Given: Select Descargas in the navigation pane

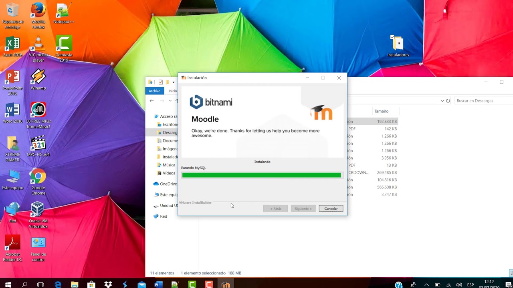Looking at the screenshot, I should (168, 132).
